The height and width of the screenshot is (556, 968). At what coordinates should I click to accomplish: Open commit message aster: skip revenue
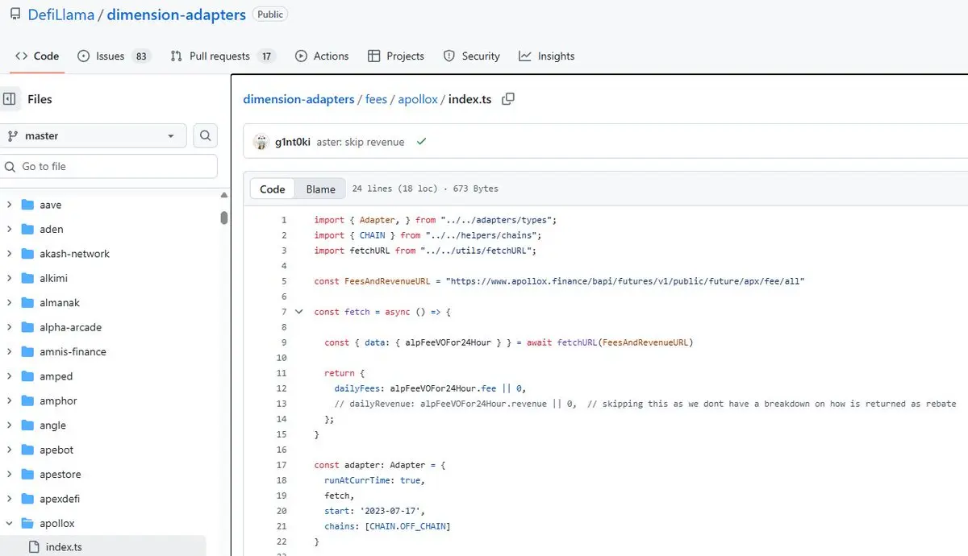click(x=360, y=142)
